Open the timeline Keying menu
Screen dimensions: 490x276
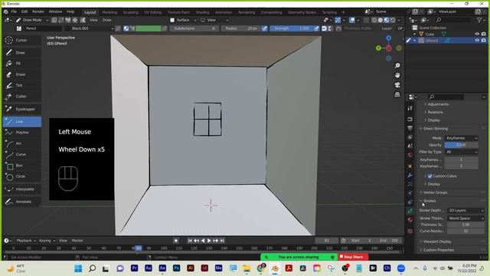47,241
